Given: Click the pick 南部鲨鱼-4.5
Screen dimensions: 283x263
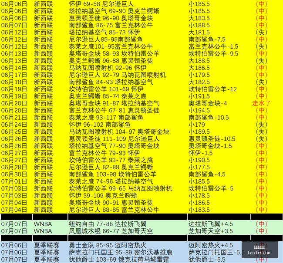Looking at the screenshot, I should click(x=207, y=174).
